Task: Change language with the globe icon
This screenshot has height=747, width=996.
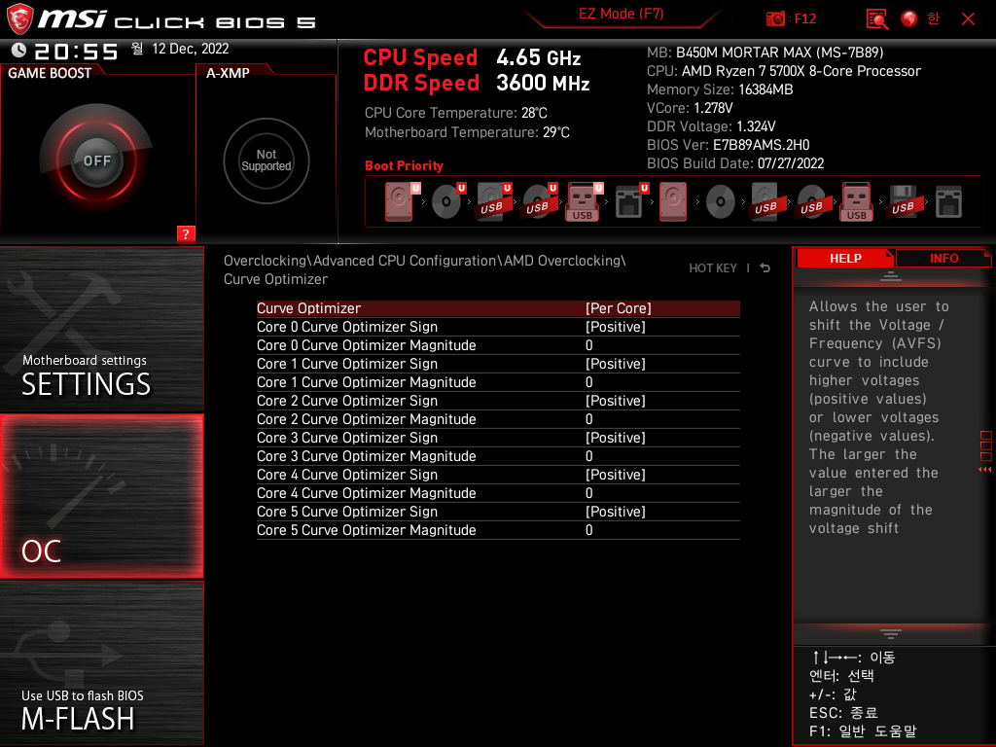Action: pos(909,18)
